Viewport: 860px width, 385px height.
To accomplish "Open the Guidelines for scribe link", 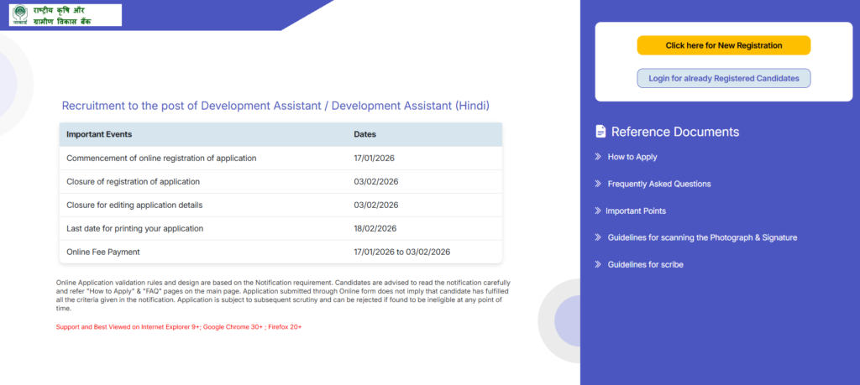I will (x=646, y=264).
